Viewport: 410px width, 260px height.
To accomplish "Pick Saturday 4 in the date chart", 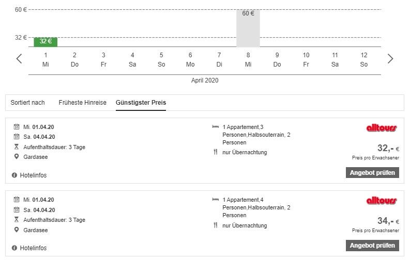I will (x=132, y=59).
